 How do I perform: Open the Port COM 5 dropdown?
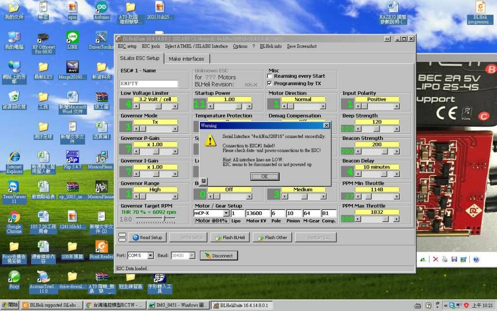(x=150, y=256)
